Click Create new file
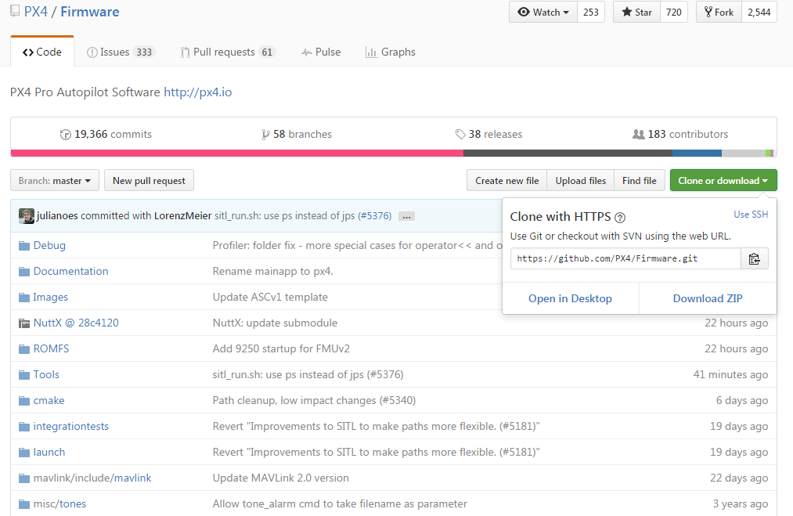Viewport: 793px width, 516px height. [x=506, y=181]
